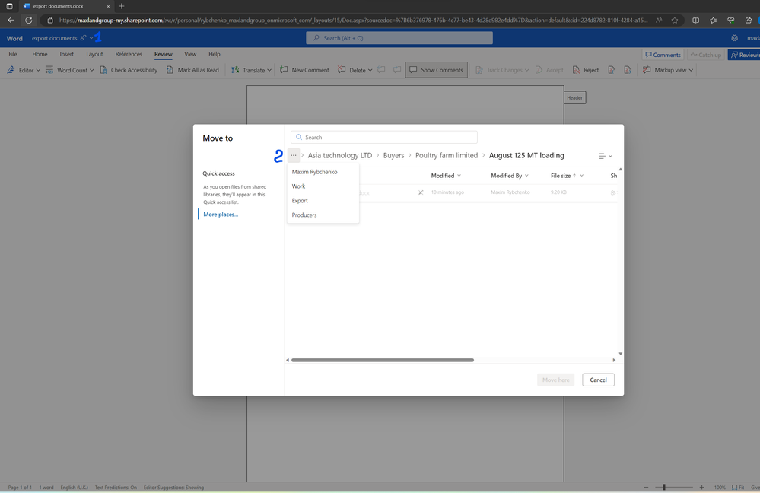The image size is (760, 493).
Task: Open the Favorites list icon in browser toolbar
Action: point(713,21)
